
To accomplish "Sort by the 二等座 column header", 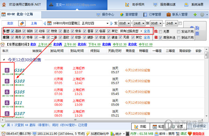I will tap(170, 51).
